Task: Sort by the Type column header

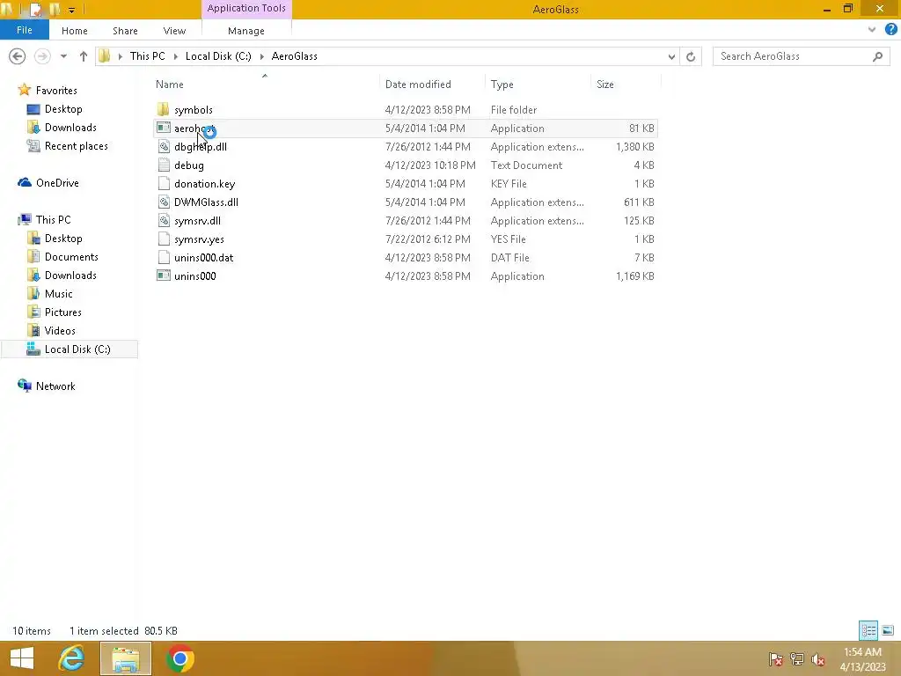Action: [x=502, y=84]
